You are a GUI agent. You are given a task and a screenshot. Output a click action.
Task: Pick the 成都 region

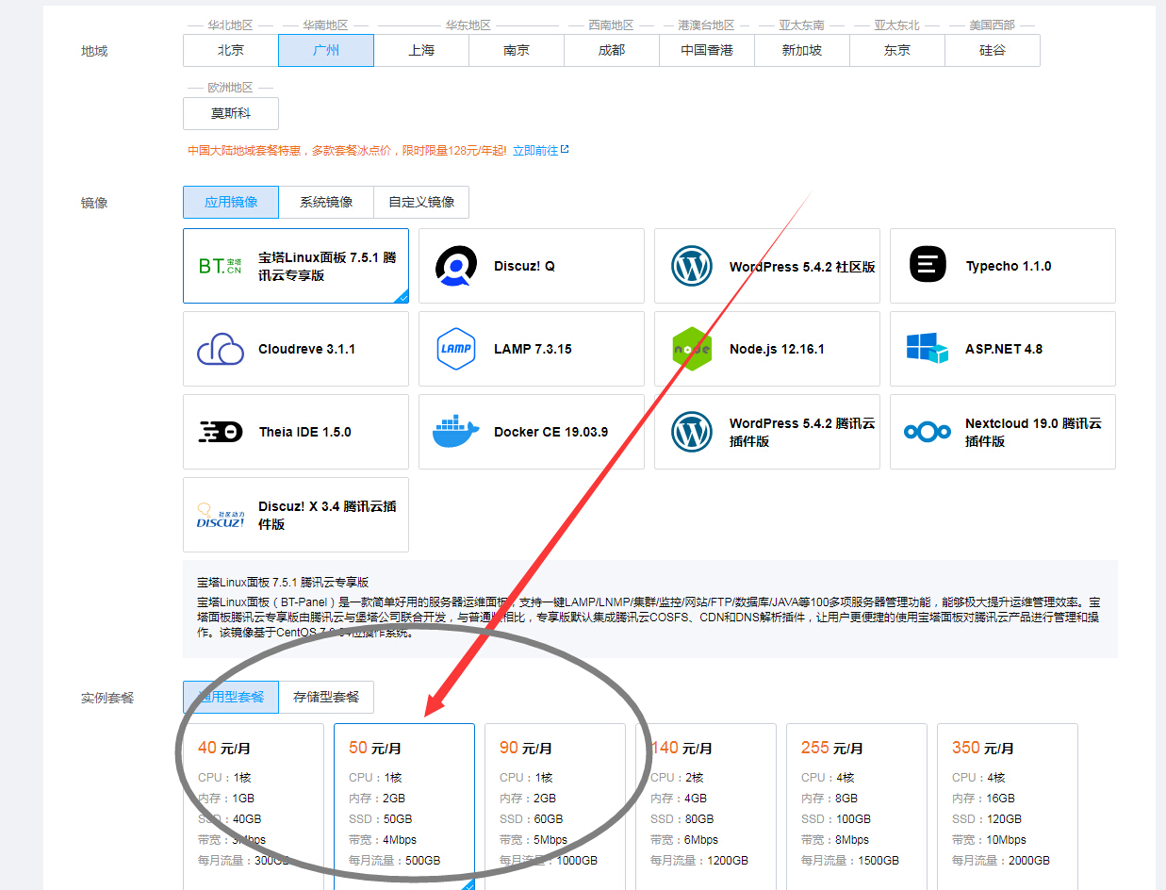[612, 51]
